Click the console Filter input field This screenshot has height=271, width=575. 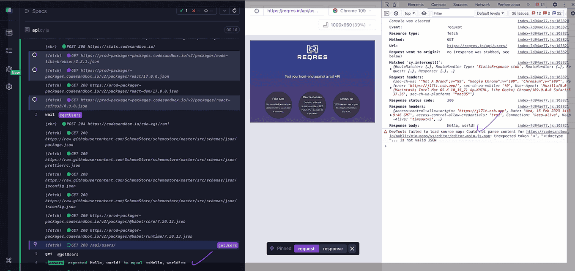click(x=452, y=14)
